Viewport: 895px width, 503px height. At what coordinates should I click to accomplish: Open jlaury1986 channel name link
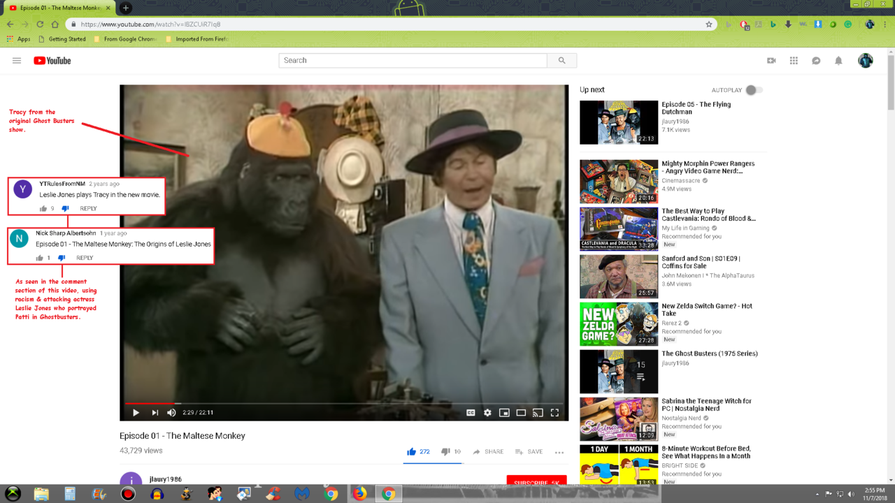[x=166, y=479]
